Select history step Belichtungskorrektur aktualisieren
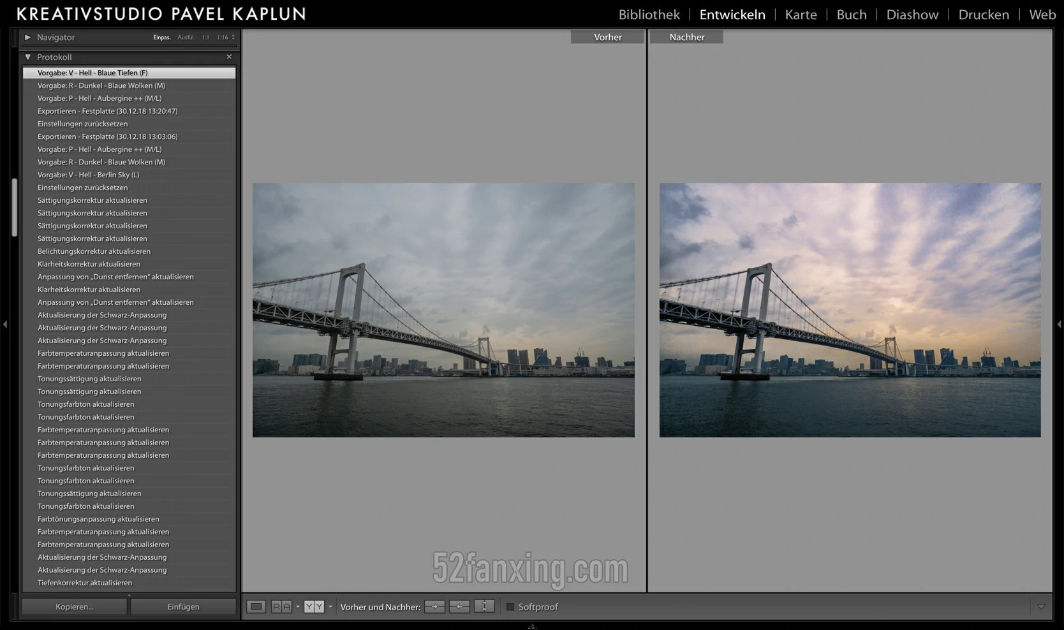Screen dimensions: 1064x630 pos(129,251)
